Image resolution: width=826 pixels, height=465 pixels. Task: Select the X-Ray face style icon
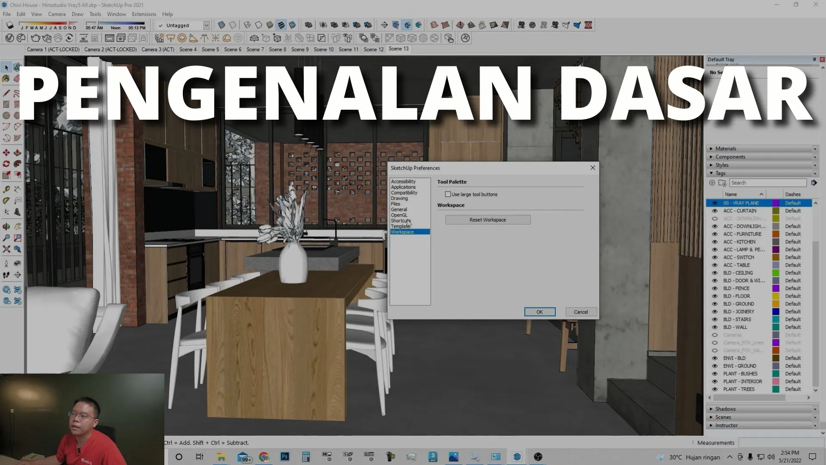[222, 25]
